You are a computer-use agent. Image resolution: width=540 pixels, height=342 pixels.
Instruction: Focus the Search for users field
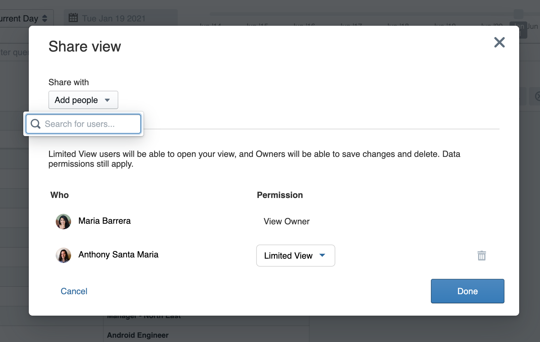89,124
